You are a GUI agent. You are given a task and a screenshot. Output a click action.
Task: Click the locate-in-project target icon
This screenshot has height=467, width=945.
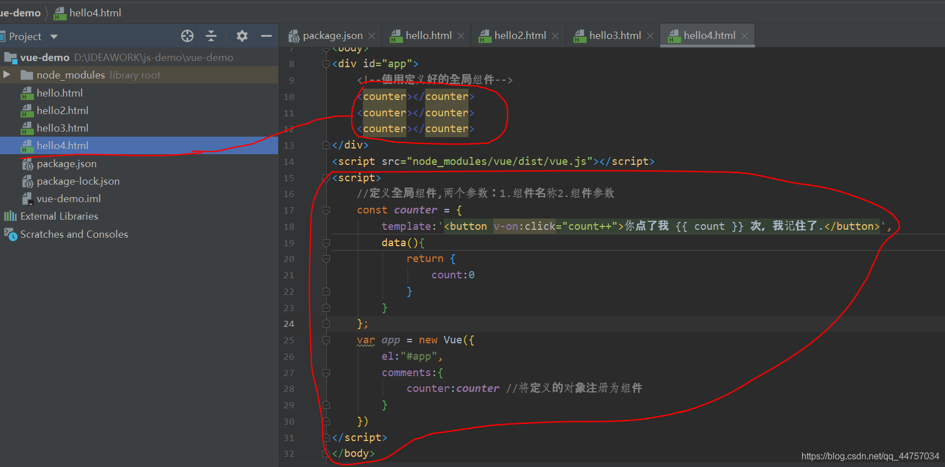(187, 36)
